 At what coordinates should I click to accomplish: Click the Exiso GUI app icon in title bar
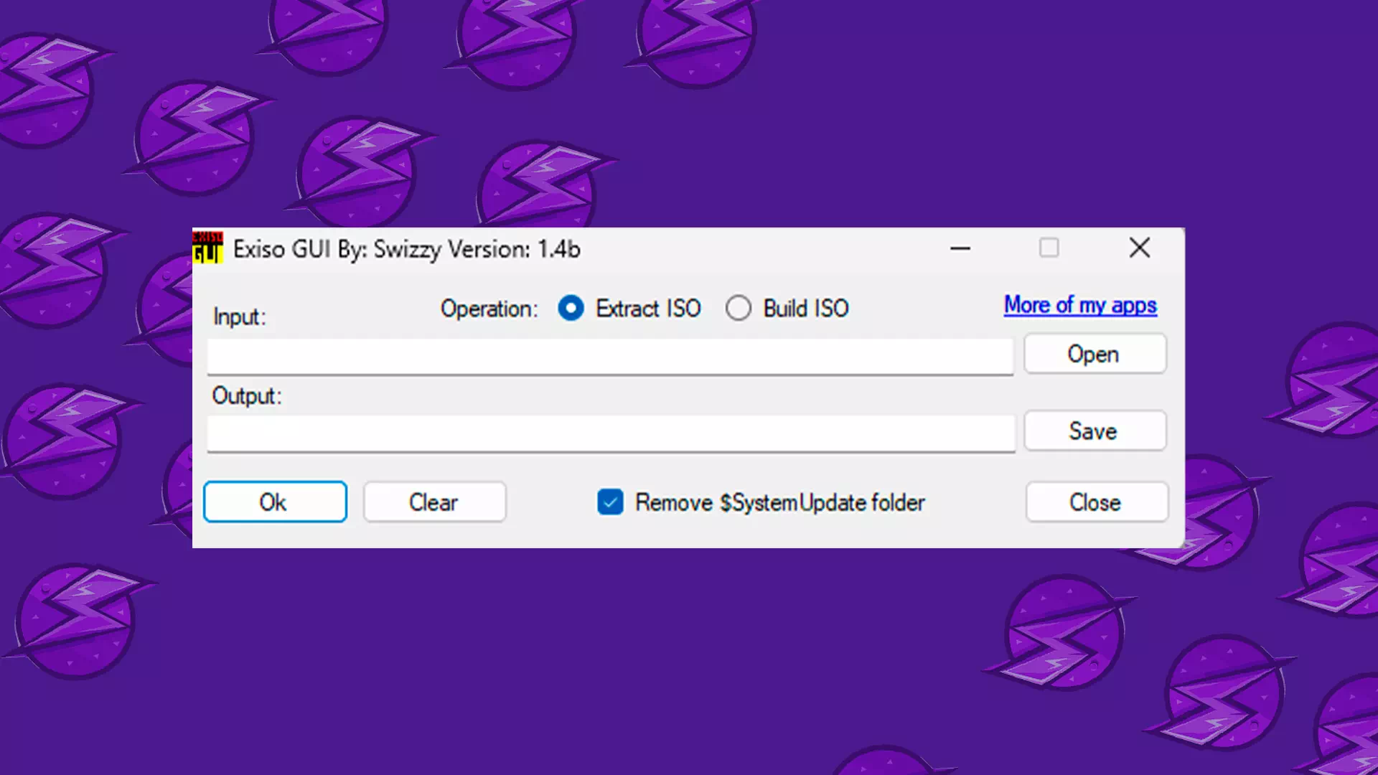coord(208,248)
